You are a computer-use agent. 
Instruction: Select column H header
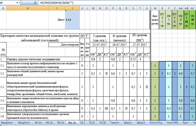(27, 8)
